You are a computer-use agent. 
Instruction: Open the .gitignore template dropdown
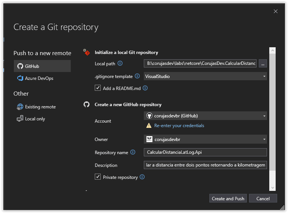(x=205, y=76)
